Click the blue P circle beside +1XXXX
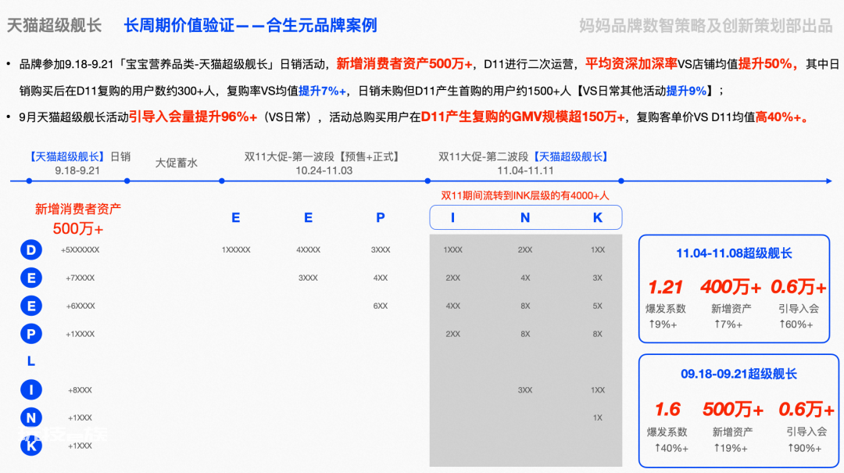The width and height of the screenshot is (844, 473). coord(31,334)
